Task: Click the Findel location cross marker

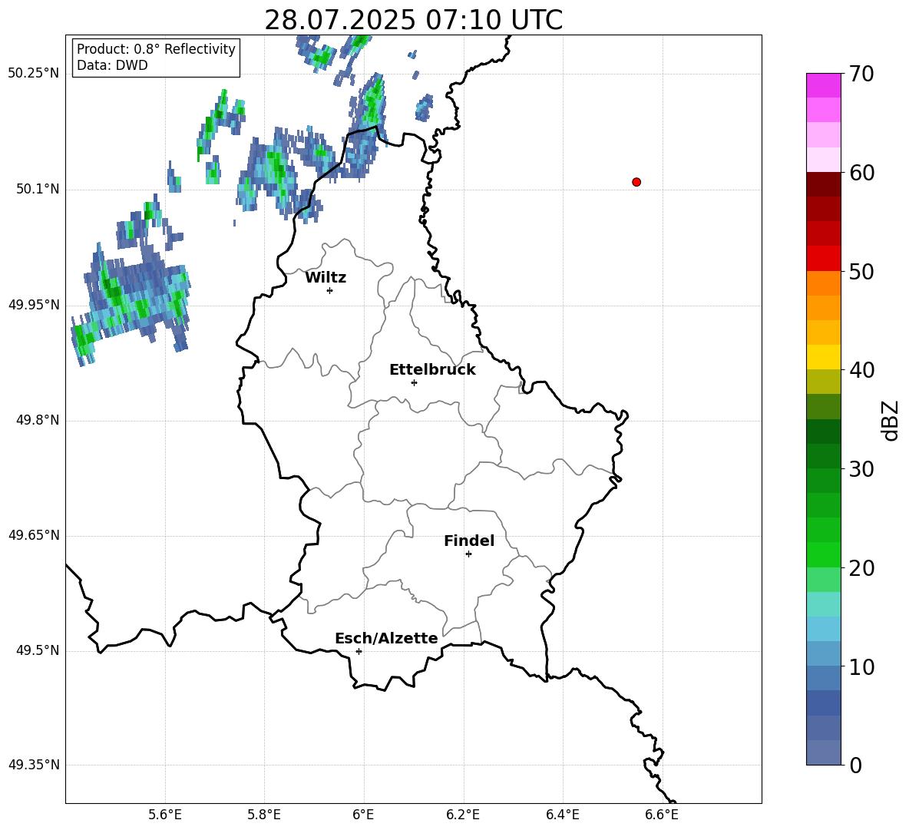Action: 468,554
